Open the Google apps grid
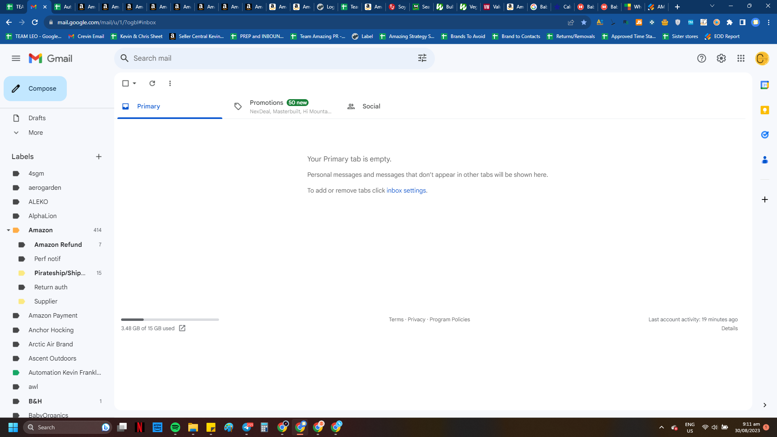777x437 pixels. click(741, 58)
